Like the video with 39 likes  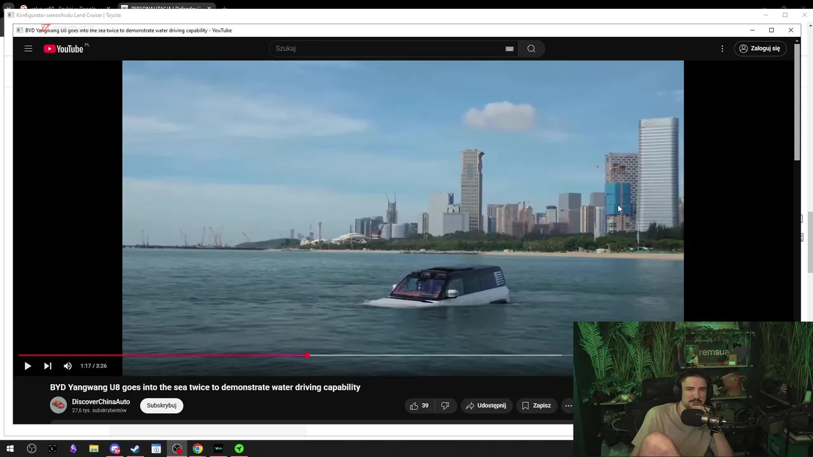[419, 406]
